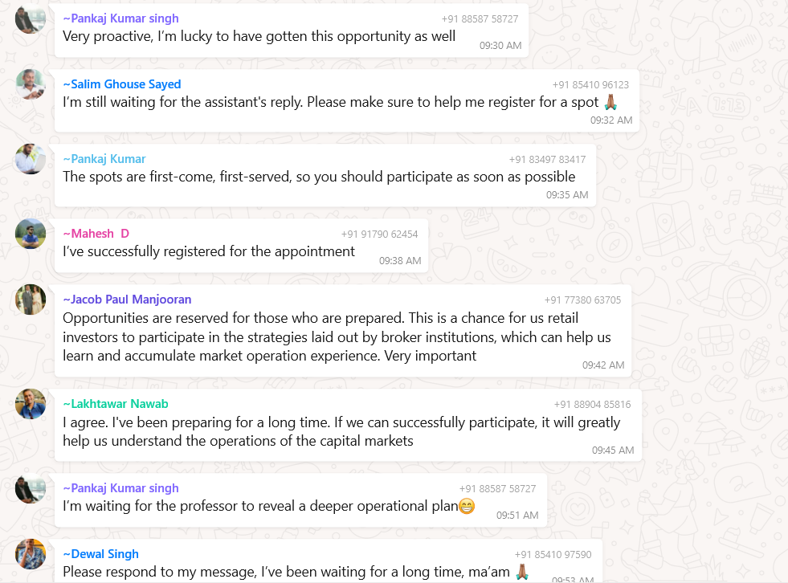788x583 pixels.
Task: Click the 'successfully registered for the appointment' message
Action: coord(209,251)
